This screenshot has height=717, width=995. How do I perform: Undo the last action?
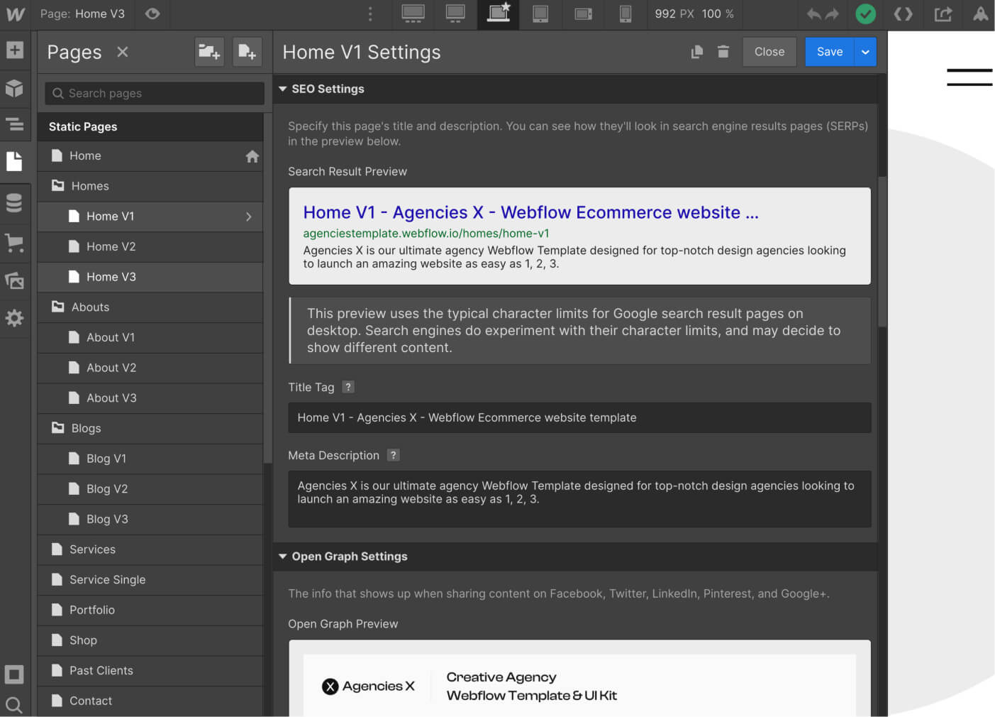pyautogui.click(x=813, y=14)
